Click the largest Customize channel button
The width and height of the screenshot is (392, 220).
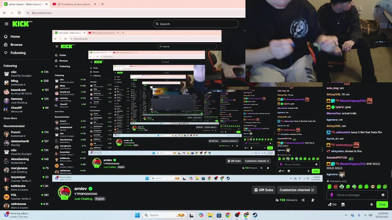297,190
